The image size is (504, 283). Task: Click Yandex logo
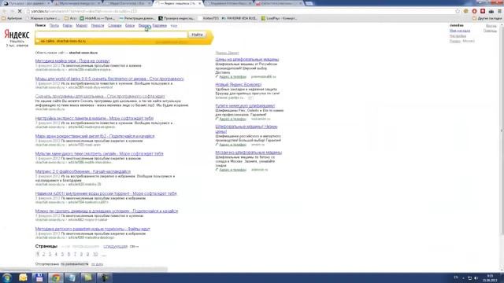click(x=17, y=35)
